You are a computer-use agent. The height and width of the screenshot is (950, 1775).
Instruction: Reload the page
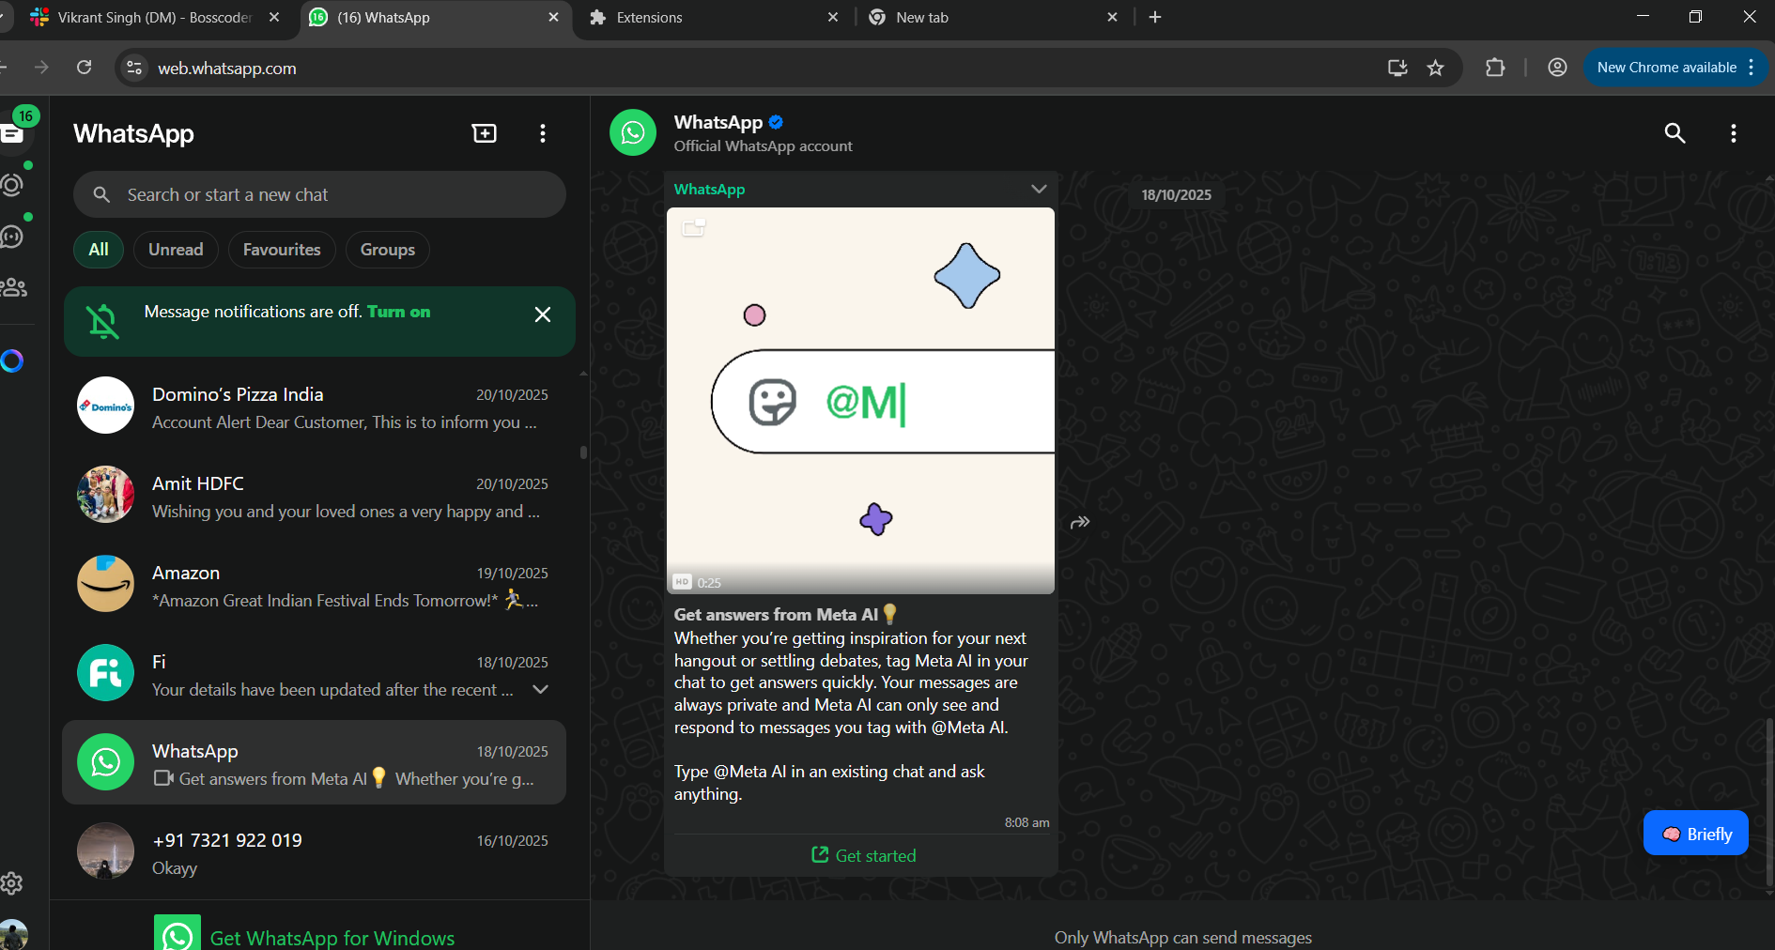(85, 68)
